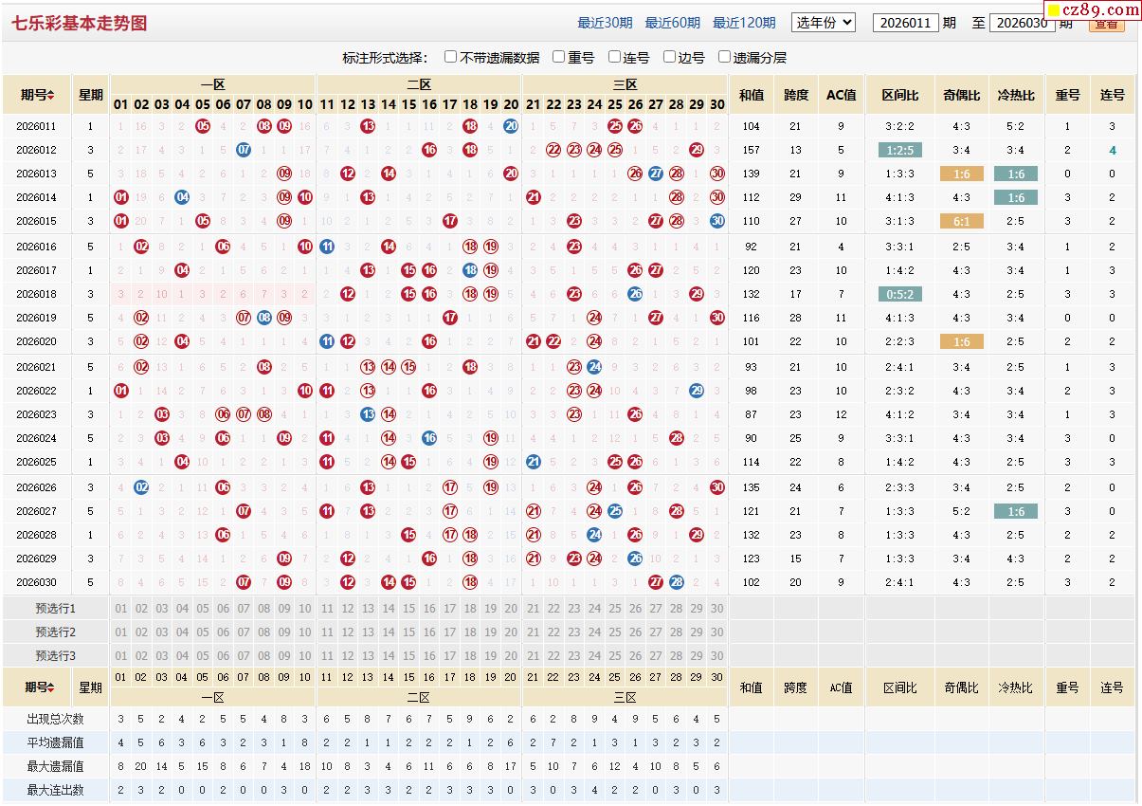Click red ball 13 in row 2026011

[x=368, y=126]
